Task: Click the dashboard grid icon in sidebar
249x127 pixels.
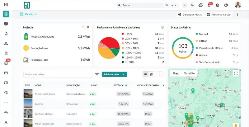Action: click(6, 14)
